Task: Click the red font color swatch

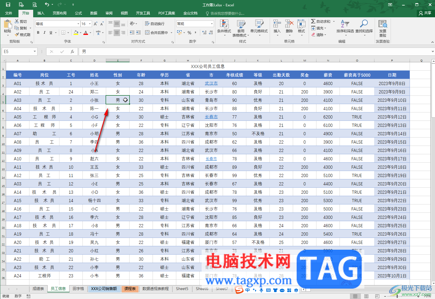Action: [x=86, y=33]
